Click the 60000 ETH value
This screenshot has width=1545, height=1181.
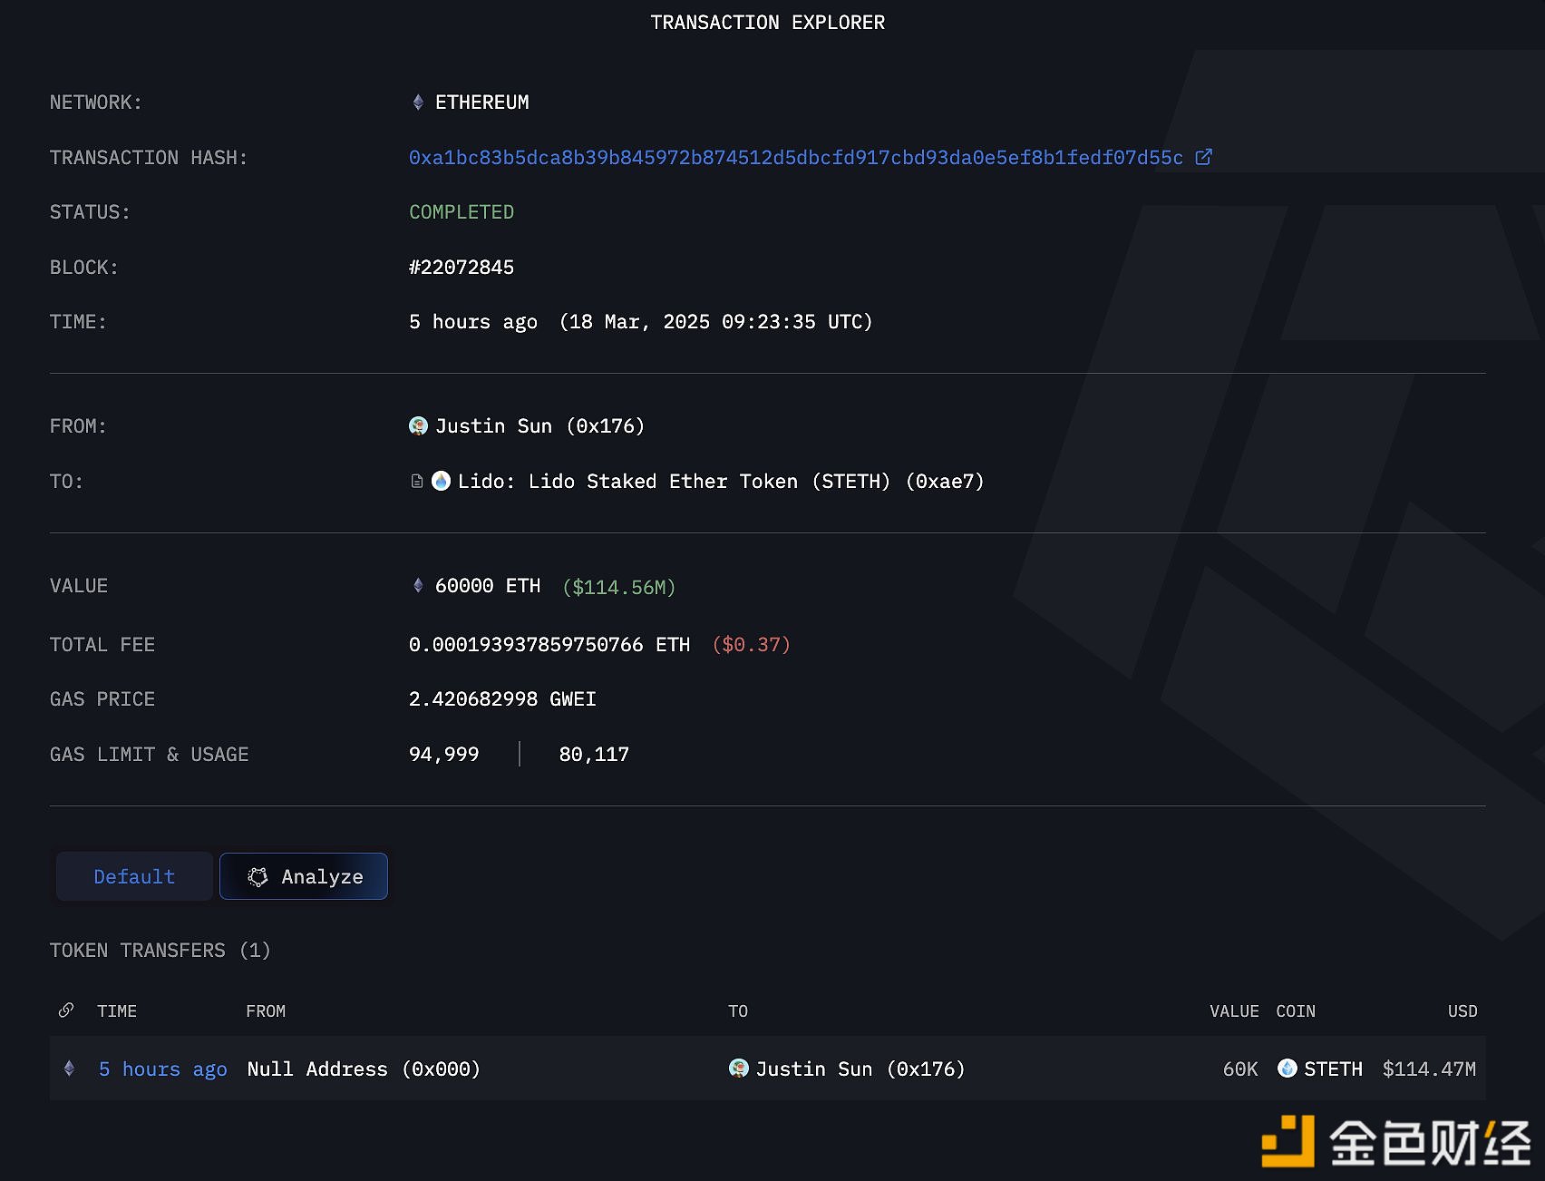tap(488, 586)
